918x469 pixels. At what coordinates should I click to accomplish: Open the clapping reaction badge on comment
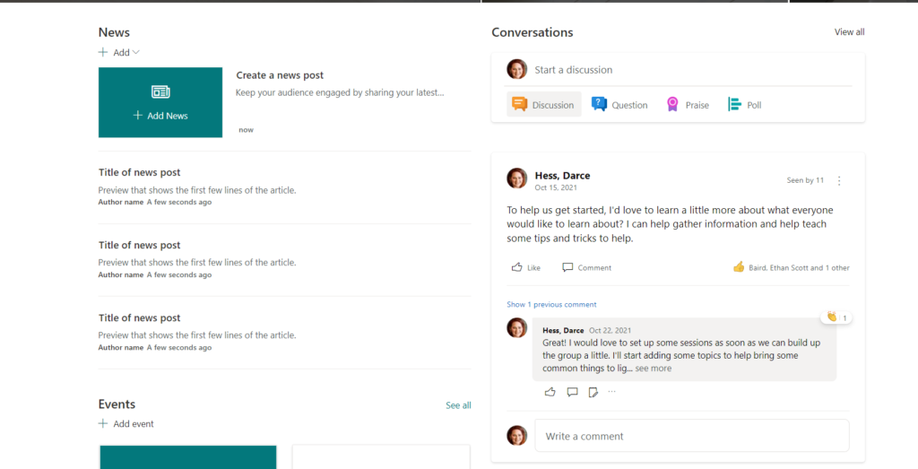836,317
